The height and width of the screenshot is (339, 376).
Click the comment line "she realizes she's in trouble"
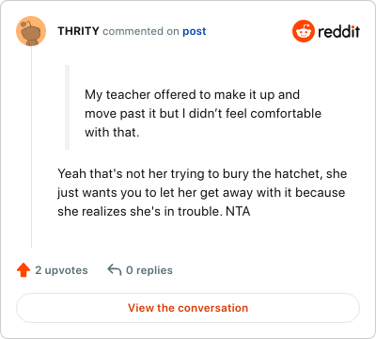coord(140,212)
